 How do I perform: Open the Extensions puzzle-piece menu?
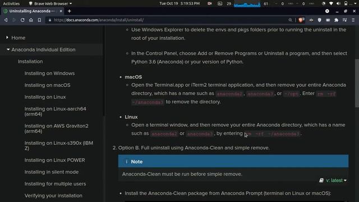pos(336,20)
